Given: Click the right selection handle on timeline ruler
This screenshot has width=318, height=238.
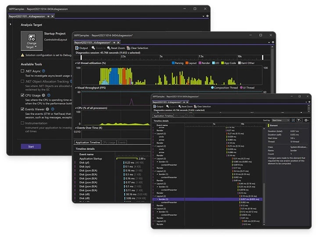Looking at the screenshot, I should [x=263, y=57].
